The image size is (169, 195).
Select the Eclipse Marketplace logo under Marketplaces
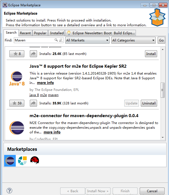[x=10, y=161]
